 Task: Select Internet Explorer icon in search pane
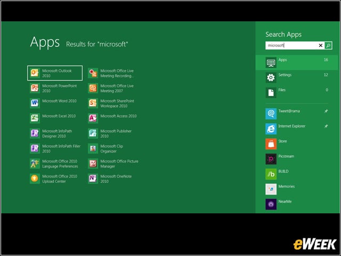tap(271, 129)
